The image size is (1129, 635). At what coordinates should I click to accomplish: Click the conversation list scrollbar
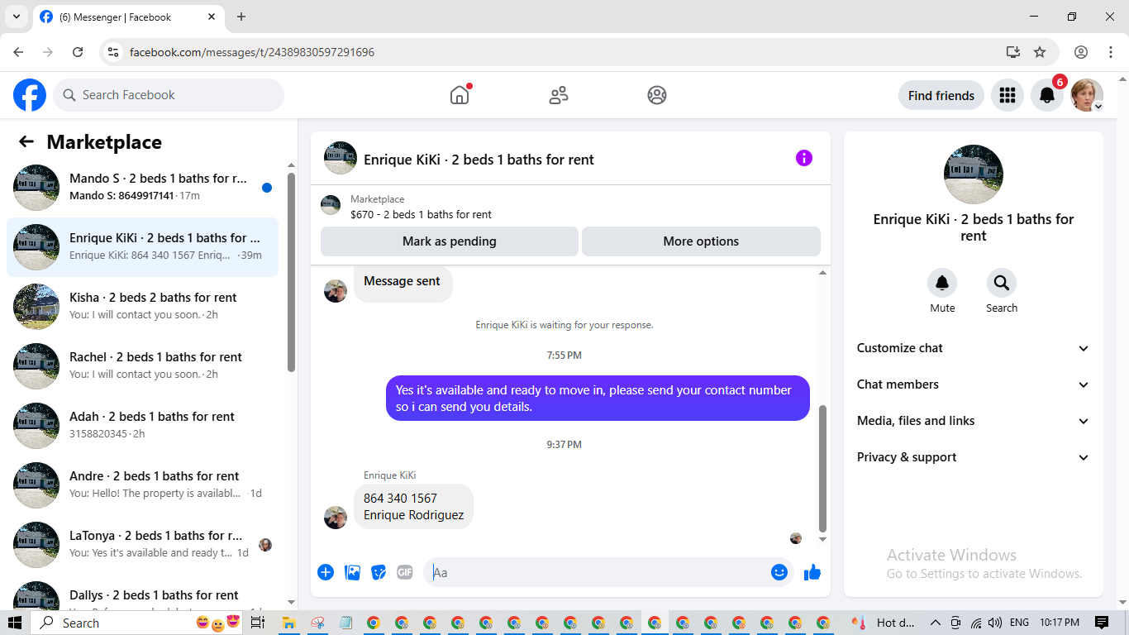pos(291,273)
